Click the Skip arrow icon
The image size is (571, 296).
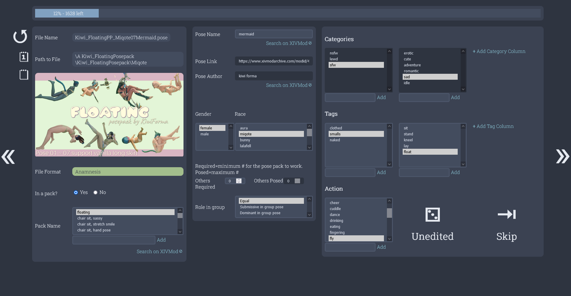[506, 214]
